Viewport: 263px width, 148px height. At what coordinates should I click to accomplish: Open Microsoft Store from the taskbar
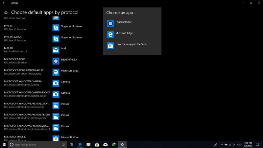pyautogui.click(x=97, y=144)
